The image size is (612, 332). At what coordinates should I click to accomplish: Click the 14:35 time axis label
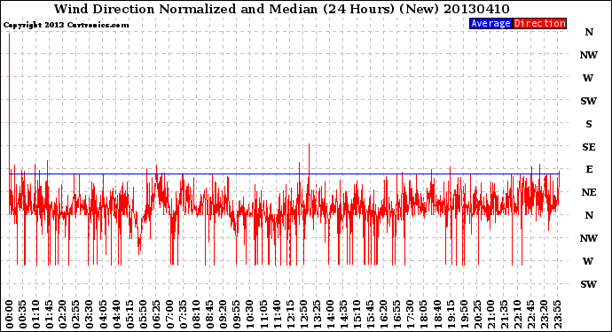click(x=343, y=314)
